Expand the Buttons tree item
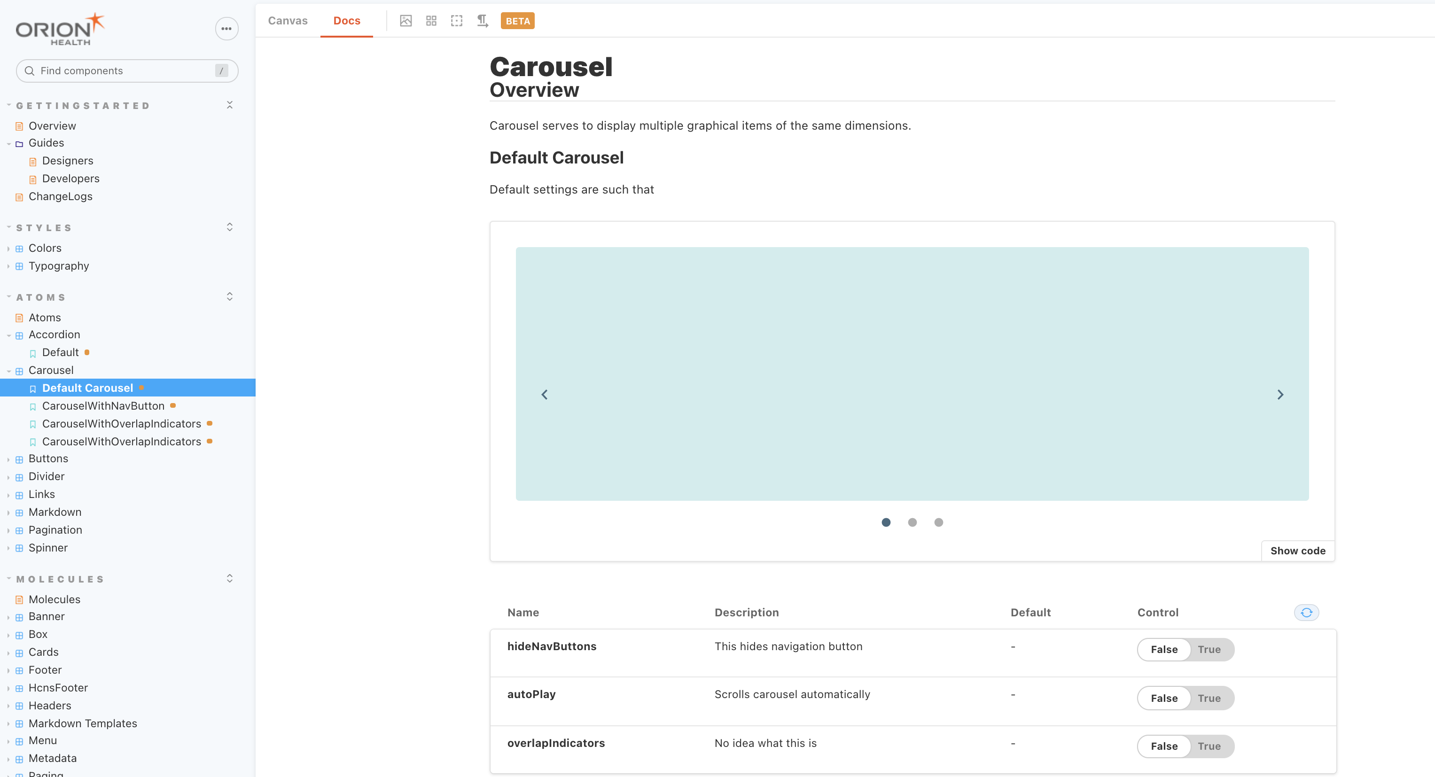Screen dimensions: 1435x777 pyautogui.click(x=48, y=458)
